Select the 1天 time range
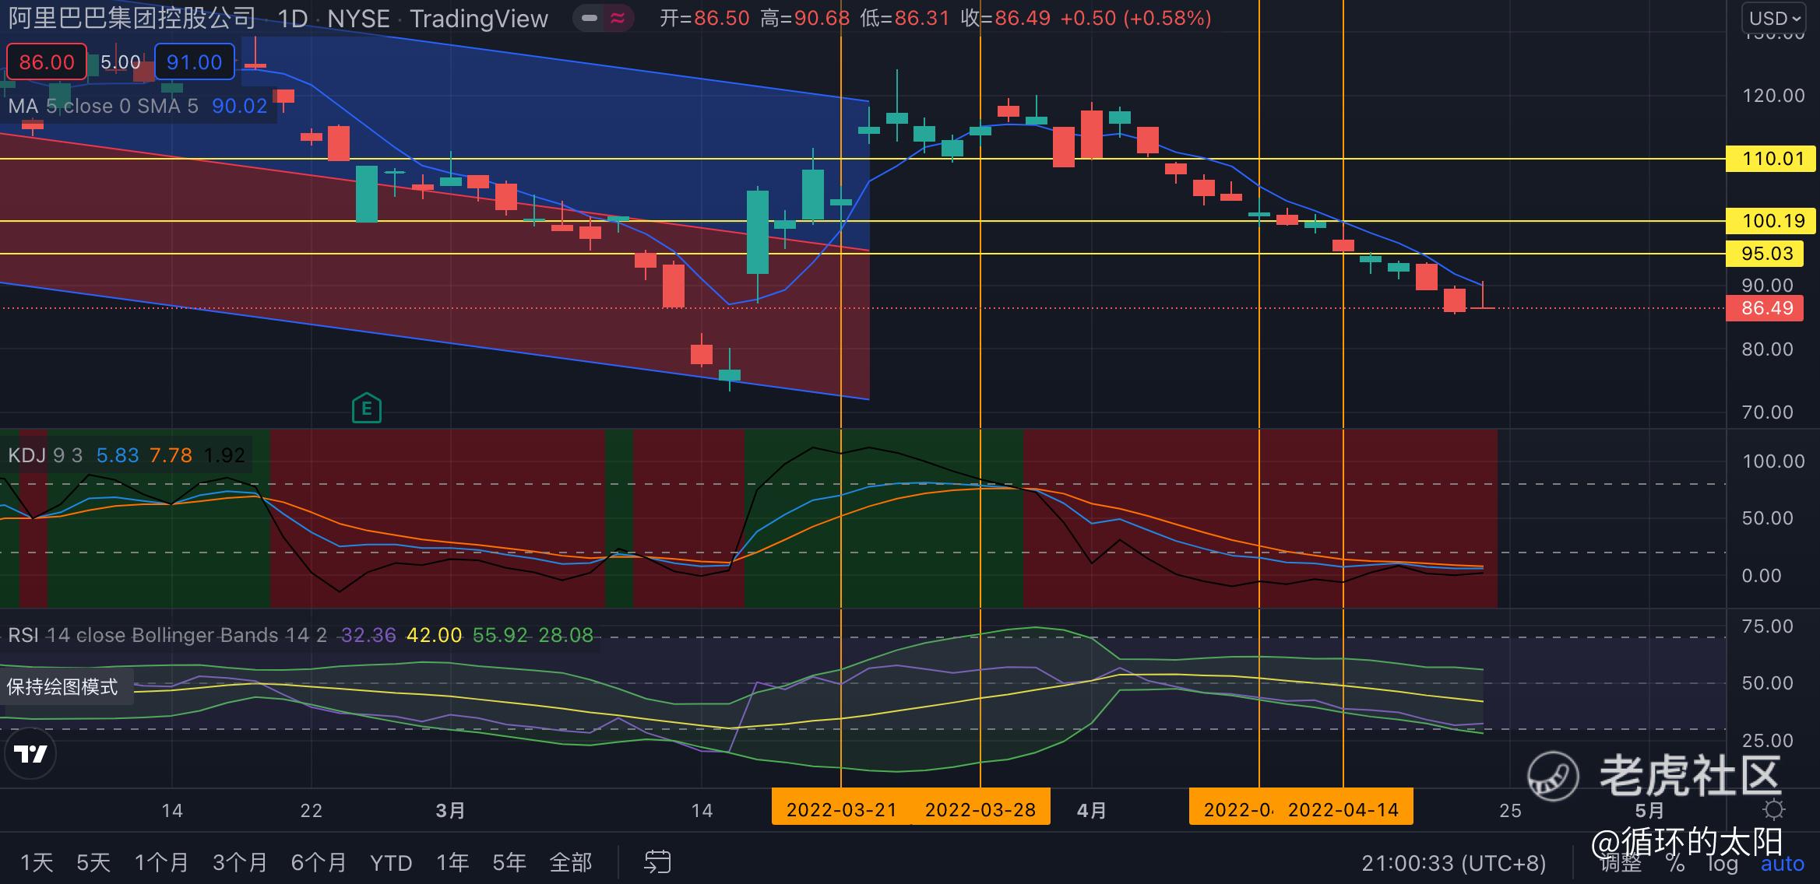Viewport: 1820px width, 884px height. coord(37,862)
